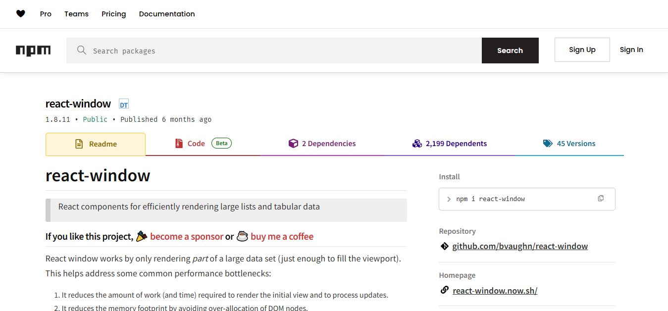
Task: Click the git repository diamond icon
Action: click(444, 246)
